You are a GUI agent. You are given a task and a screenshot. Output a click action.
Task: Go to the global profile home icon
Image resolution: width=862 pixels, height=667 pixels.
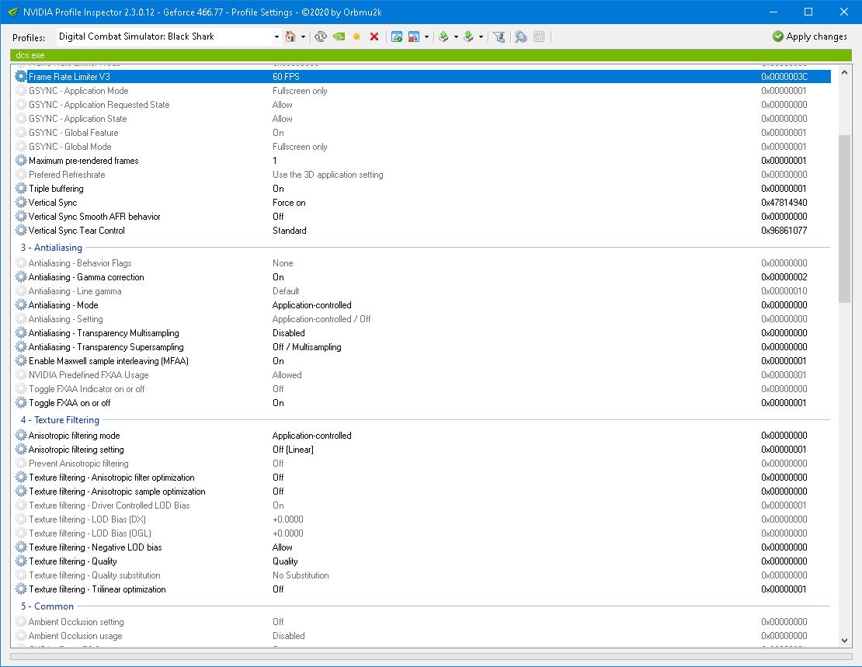[x=290, y=36]
